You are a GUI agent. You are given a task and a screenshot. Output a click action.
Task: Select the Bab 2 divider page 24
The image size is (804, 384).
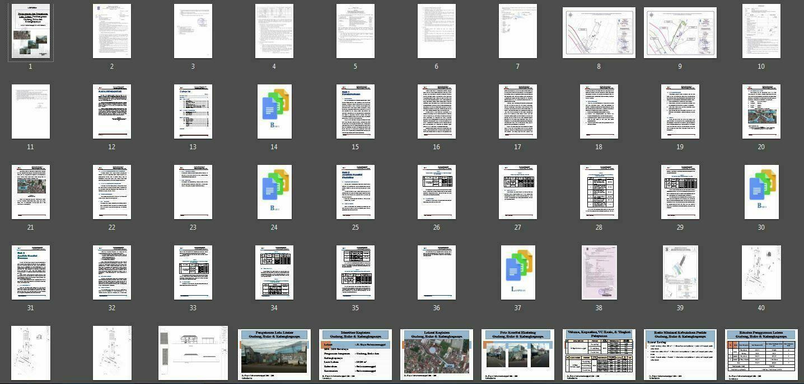[x=274, y=192]
